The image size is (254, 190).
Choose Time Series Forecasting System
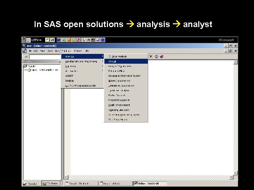pos(126,115)
